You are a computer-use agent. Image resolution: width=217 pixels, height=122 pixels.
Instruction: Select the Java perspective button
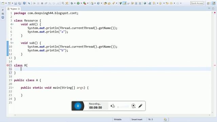(x=214, y=3)
